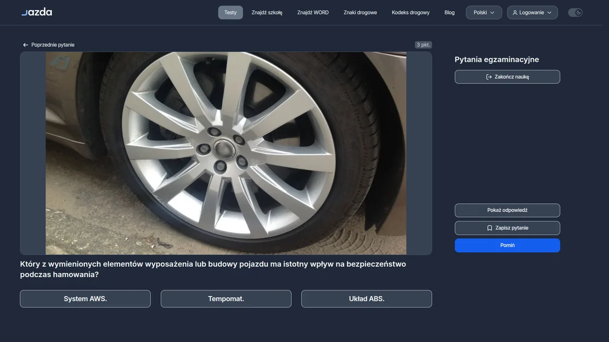
Task: Open the Testy tab
Action: (x=230, y=13)
